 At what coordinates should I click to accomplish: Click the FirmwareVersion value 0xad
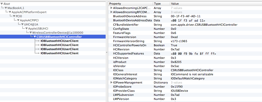174,37
